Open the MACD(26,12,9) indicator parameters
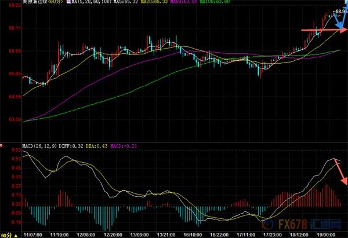The height and width of the screenshot is (238, 348). tap(39, 146)
